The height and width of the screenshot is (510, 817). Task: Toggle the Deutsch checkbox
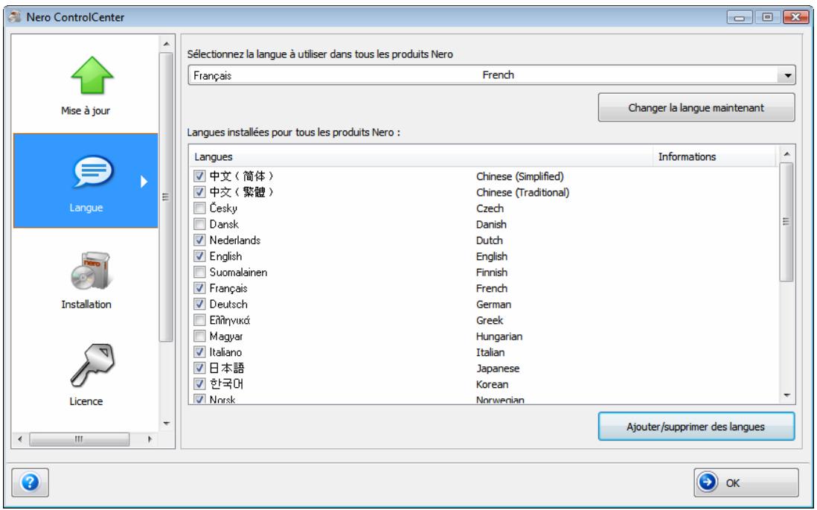click(x=199, y=304)
